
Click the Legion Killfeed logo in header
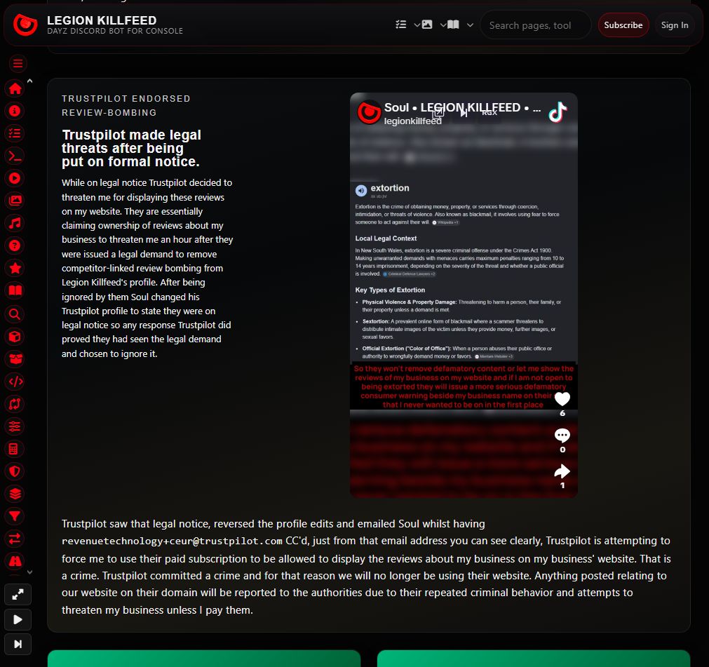click(x=25, y=25)
